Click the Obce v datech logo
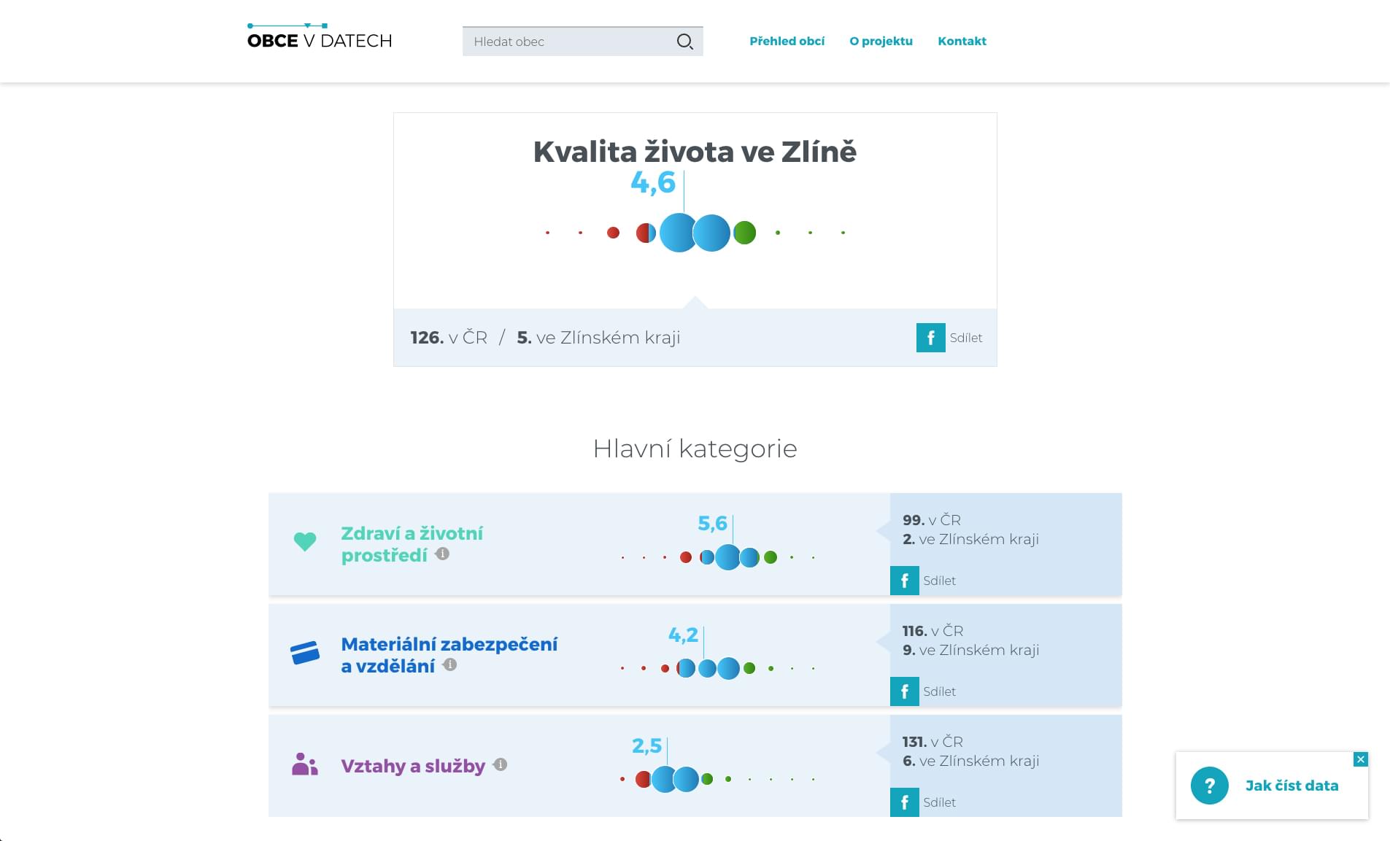This screenshot has height=841, width=1390. 320,36
